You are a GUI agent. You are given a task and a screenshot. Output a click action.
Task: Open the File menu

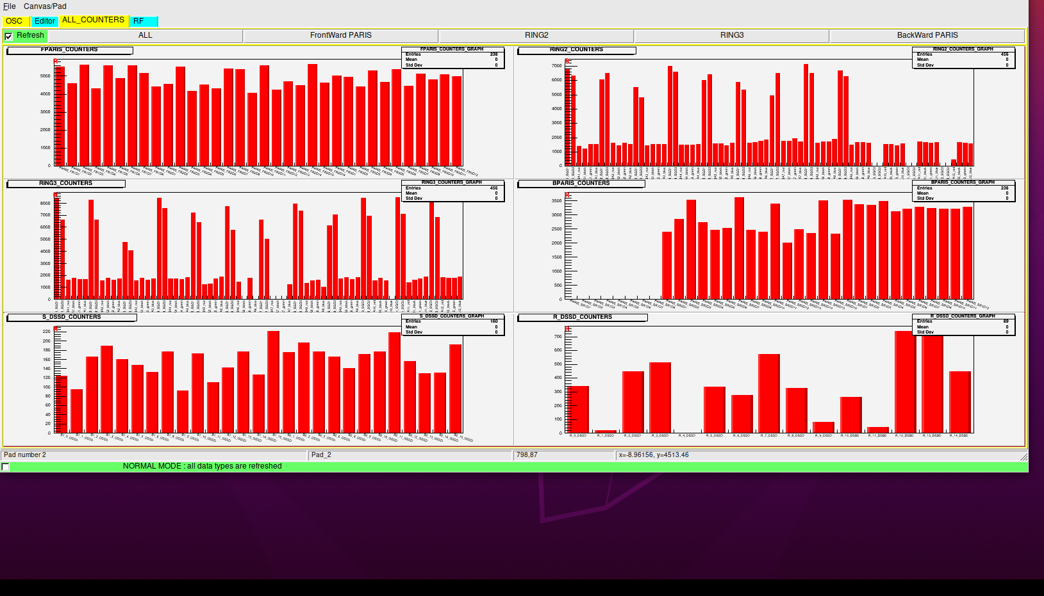[x=9, y=6]
